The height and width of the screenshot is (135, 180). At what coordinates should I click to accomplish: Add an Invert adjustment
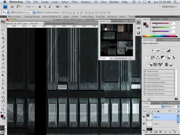[150, 64]
